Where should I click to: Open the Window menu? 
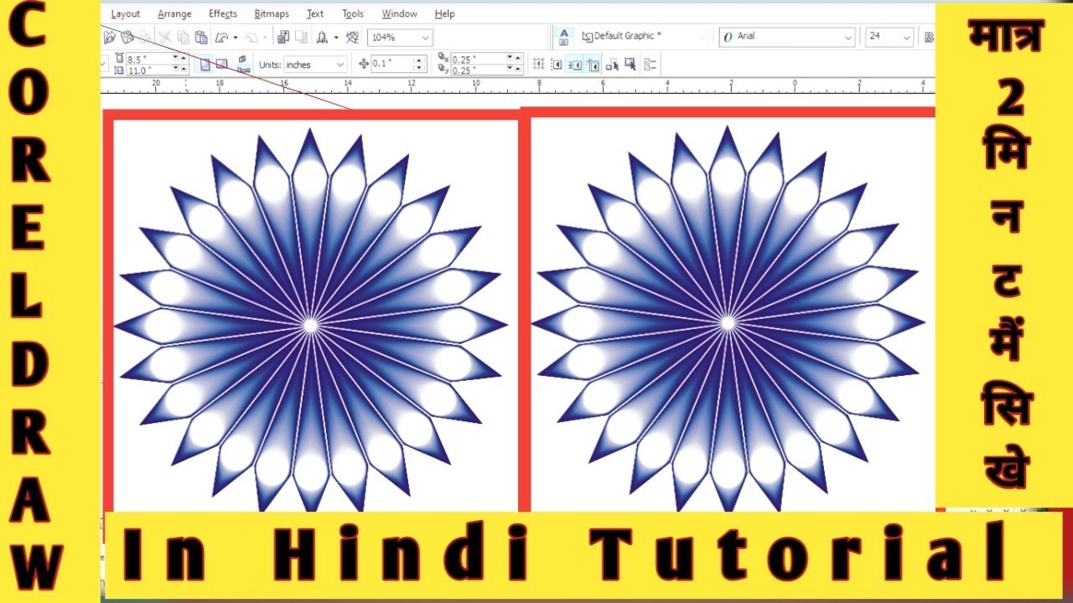tap(400, 14)
